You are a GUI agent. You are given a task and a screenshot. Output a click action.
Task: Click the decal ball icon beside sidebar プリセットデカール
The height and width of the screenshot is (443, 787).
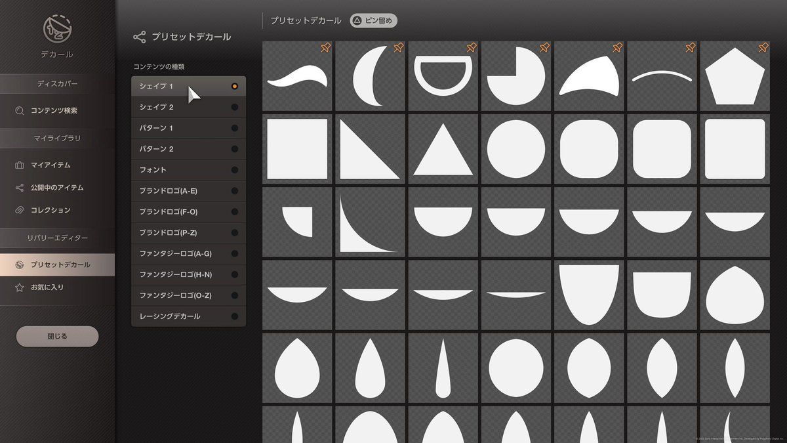[20, 265]
